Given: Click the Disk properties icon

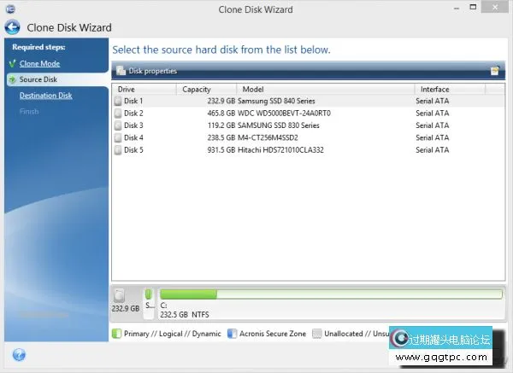Looking at the screenshot, I should (x=121, y=71).
